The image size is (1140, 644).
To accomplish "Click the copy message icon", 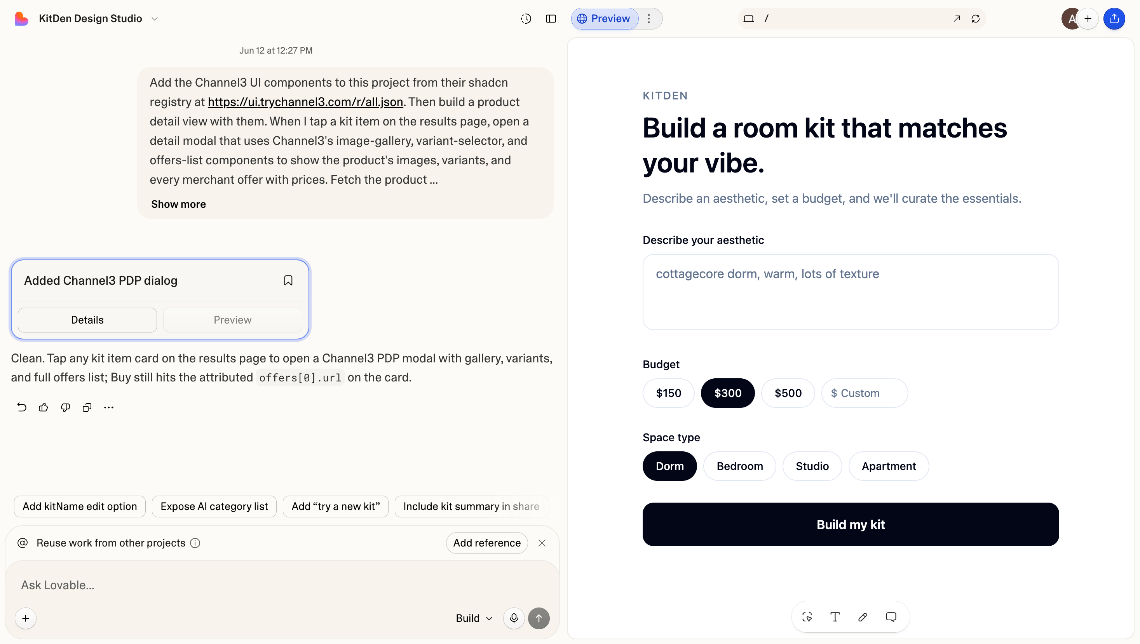I will coord(87,407).
